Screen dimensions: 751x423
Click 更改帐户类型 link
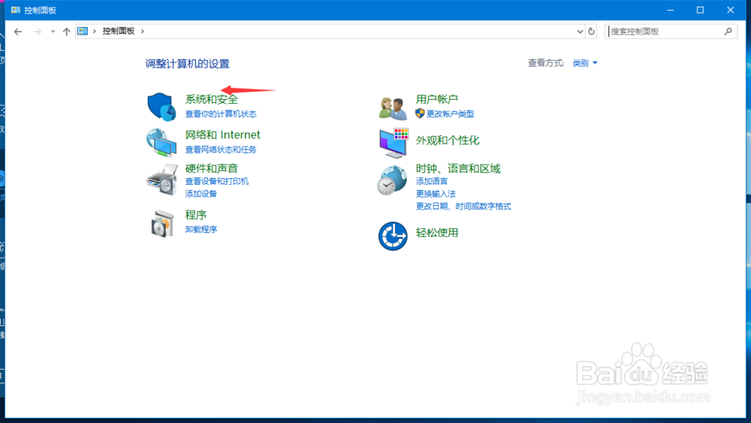[450, 114]
